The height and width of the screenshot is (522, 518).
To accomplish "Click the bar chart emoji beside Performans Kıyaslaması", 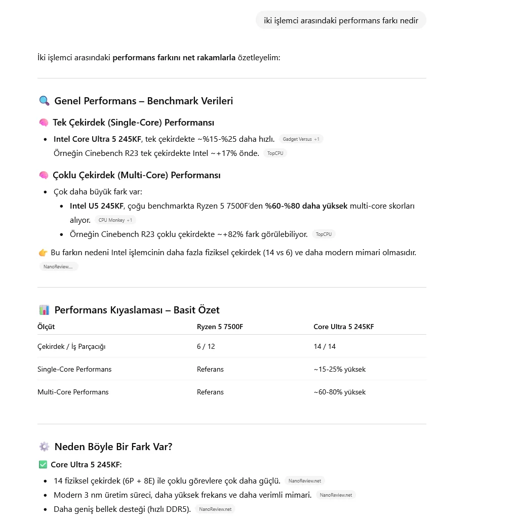I will coord(44,310).
